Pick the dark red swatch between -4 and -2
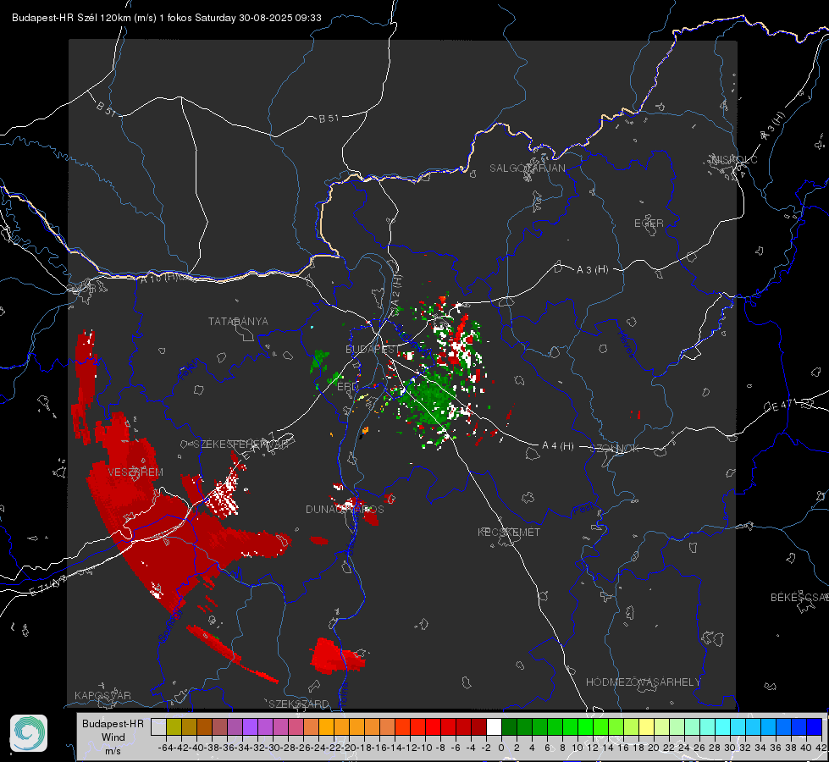This screenshot has height=762, width=829. click(478, 726)
